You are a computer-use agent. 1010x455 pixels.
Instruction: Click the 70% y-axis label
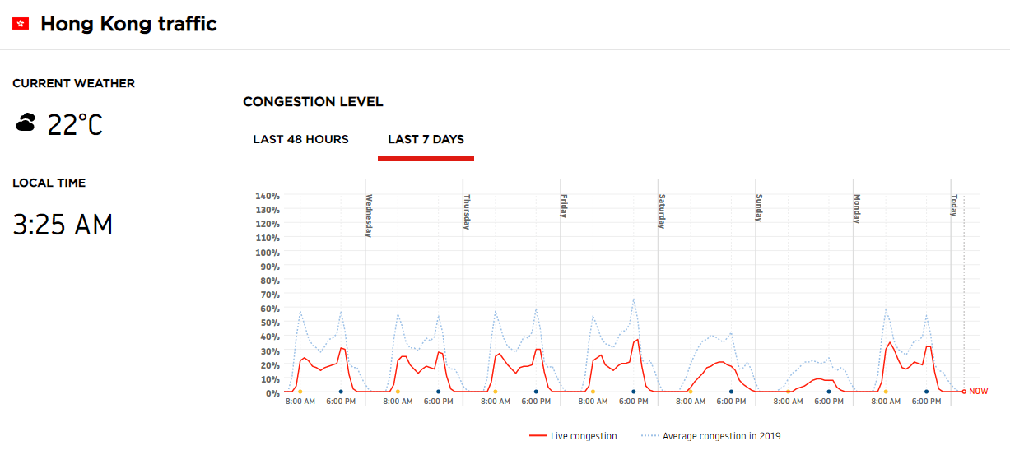click(270, 294)
